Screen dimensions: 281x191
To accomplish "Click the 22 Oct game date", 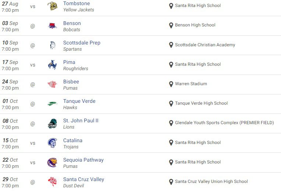I will point(10,160).
